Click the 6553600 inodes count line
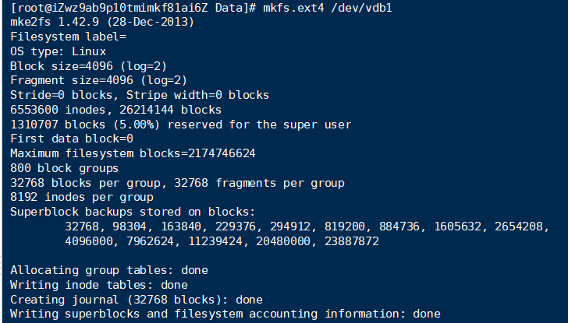 tap(115, 110)
